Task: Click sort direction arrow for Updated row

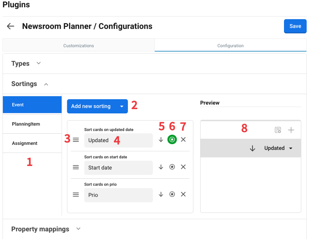Action: coord(161,140)
